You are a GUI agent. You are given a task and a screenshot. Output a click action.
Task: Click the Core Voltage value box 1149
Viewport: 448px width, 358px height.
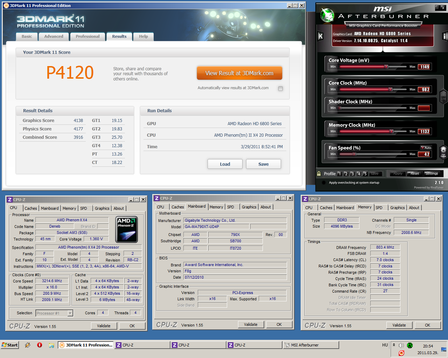(x=425, y=67)
